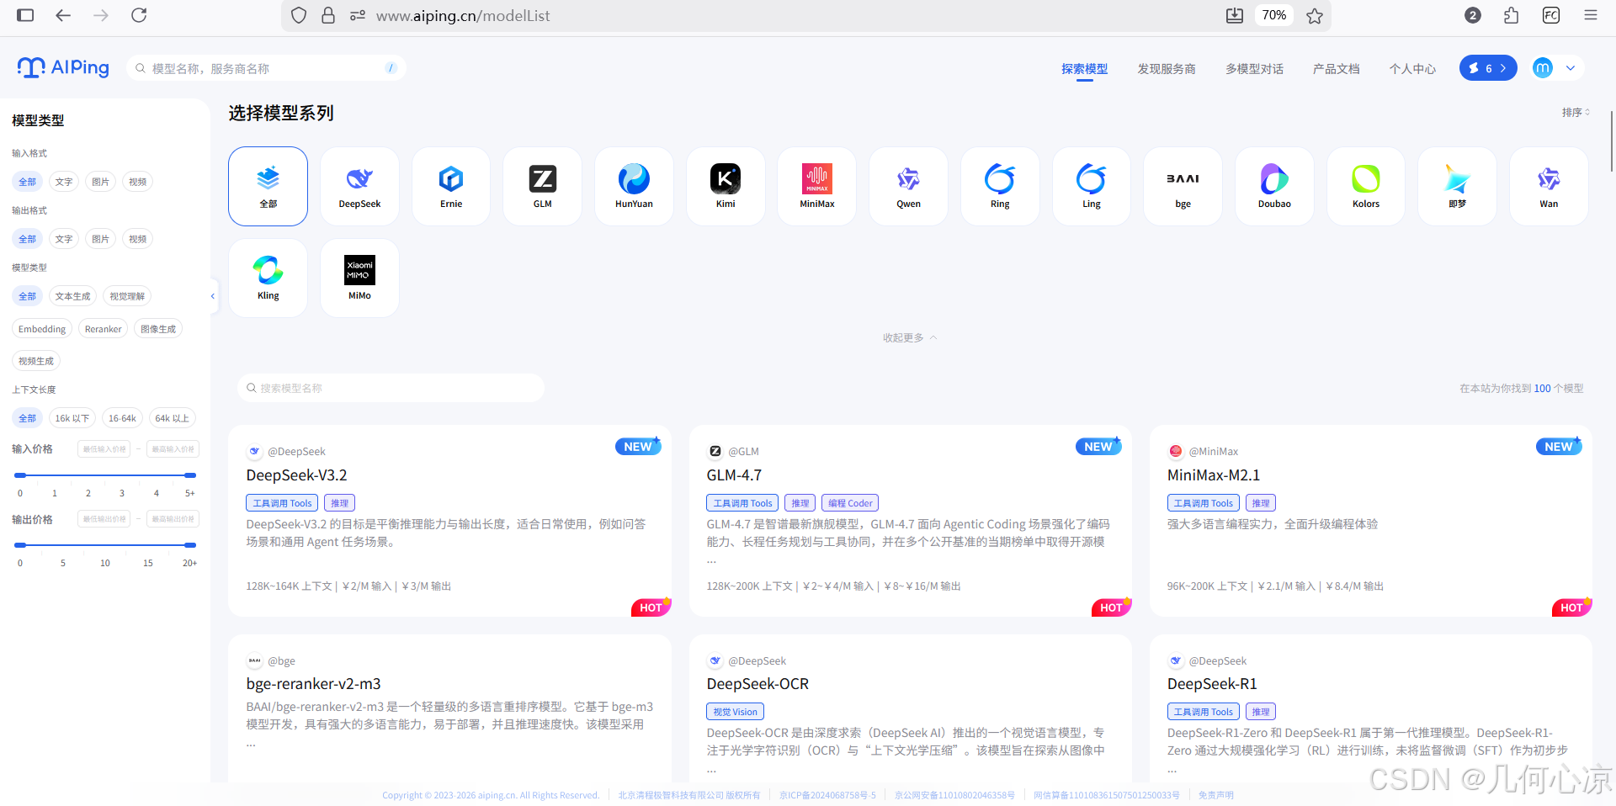The height and width of the screenshot is (806, 1616).
Task: Go to 个人中心 tab
Action: (x=1412, y=69)
